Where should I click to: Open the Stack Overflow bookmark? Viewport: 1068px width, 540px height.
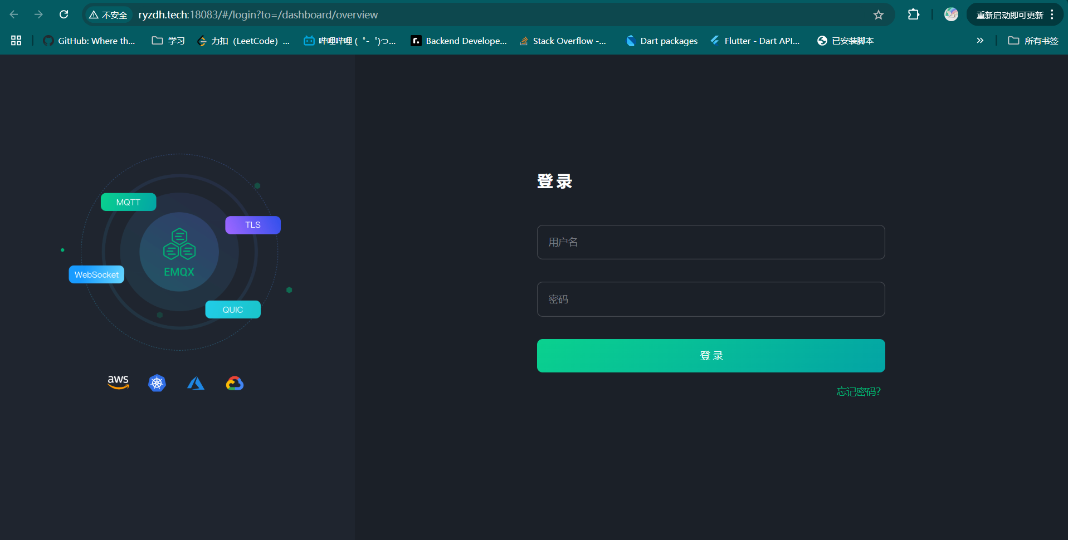(563, 41)
